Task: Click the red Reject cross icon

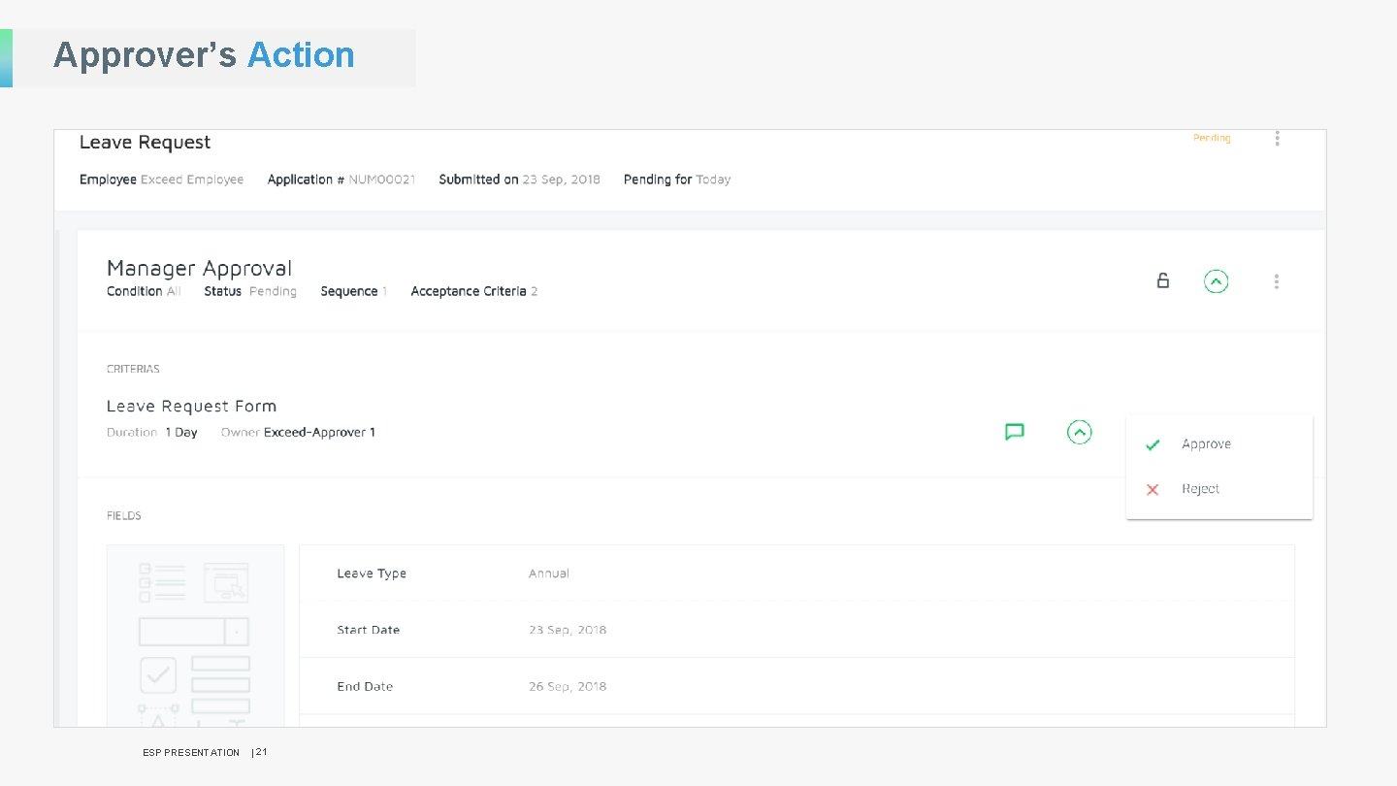Action: click(x=1152, y=489)
